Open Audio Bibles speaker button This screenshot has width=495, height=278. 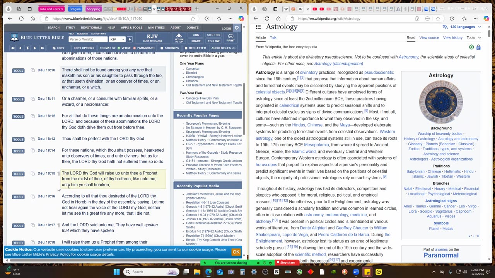click(x=223, y=48)
